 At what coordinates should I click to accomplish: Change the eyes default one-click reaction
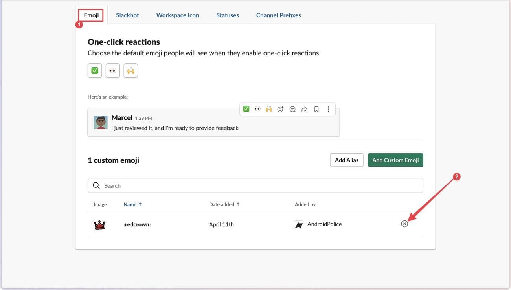(x=113, y=71)
